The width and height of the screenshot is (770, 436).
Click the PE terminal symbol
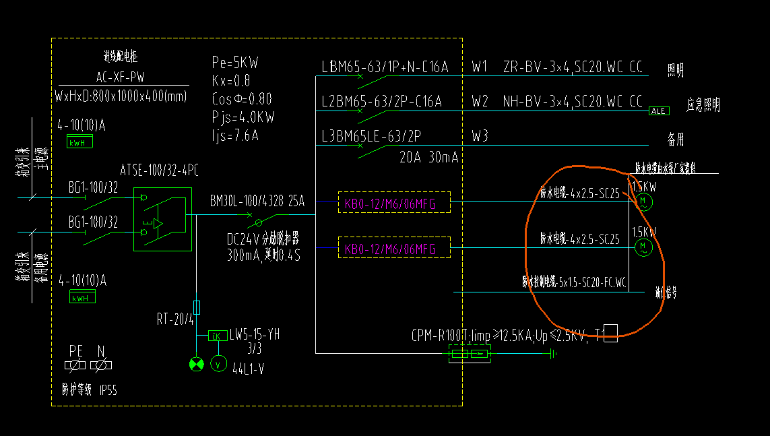click(75, 365)
